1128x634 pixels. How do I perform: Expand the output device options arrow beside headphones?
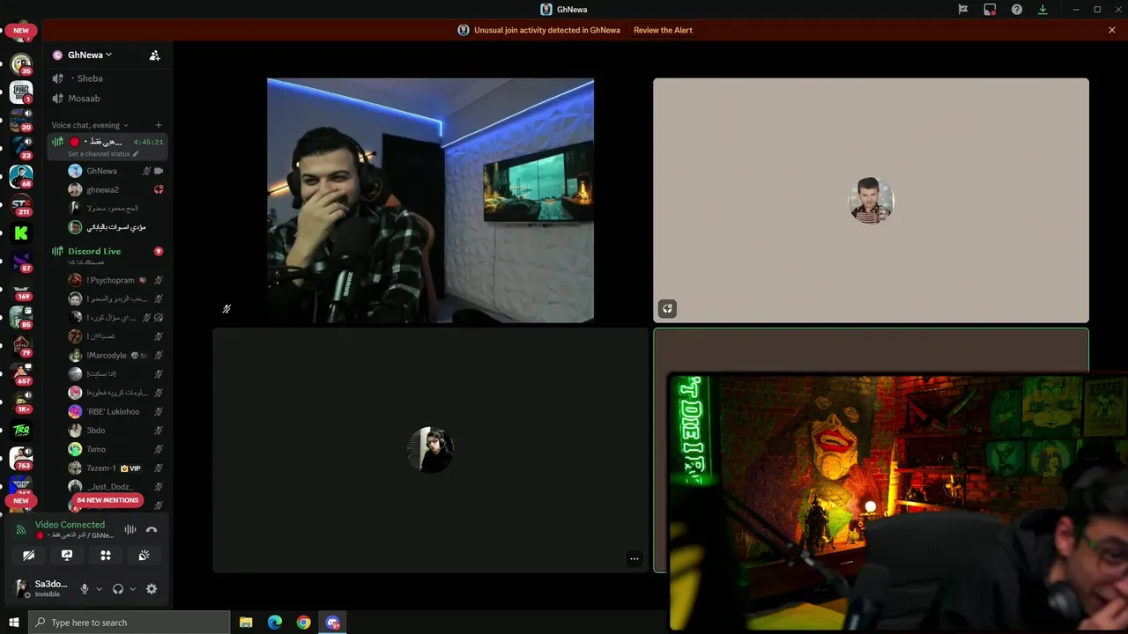pos(133,589)
